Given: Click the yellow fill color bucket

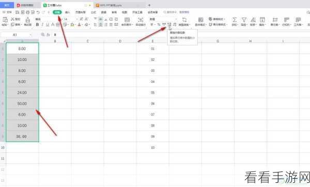Looking at the screenshot, I should pyautogui.click(x=72, y=24).
